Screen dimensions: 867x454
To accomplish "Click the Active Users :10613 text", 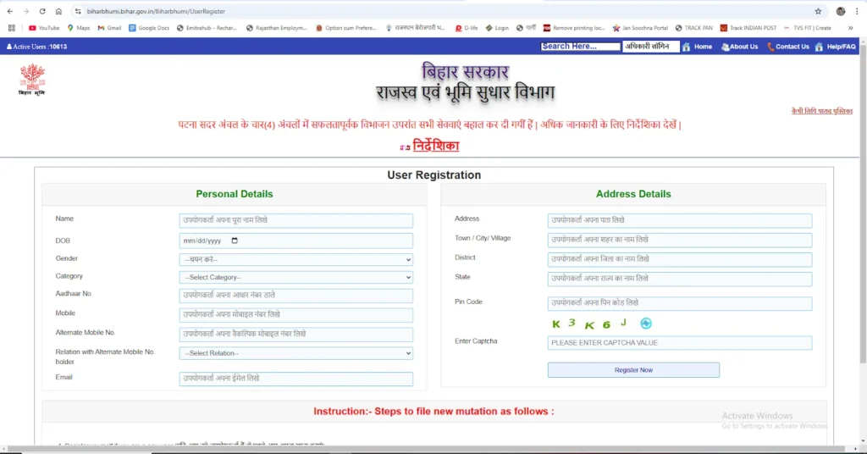I will pyautogui.click(x=37, y=47).
